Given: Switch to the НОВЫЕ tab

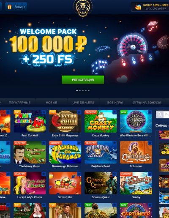Looking at the screenshot, I should click(52, 103).
